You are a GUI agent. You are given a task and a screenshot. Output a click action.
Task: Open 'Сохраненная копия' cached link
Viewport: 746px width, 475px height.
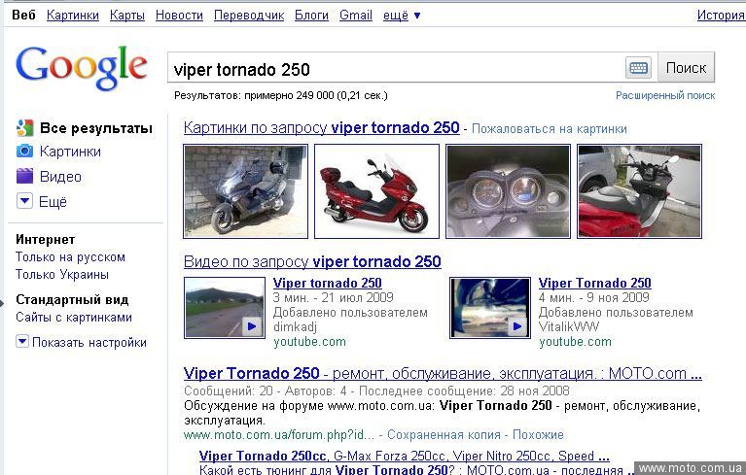pyautogui.click(x=444, y=434)
